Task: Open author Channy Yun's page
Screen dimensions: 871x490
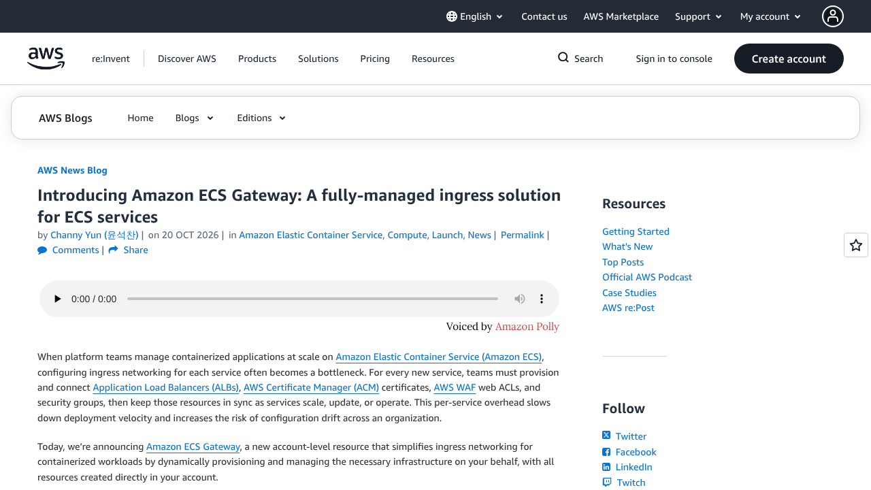Action: pyautogui.click(x=95, y=235)
